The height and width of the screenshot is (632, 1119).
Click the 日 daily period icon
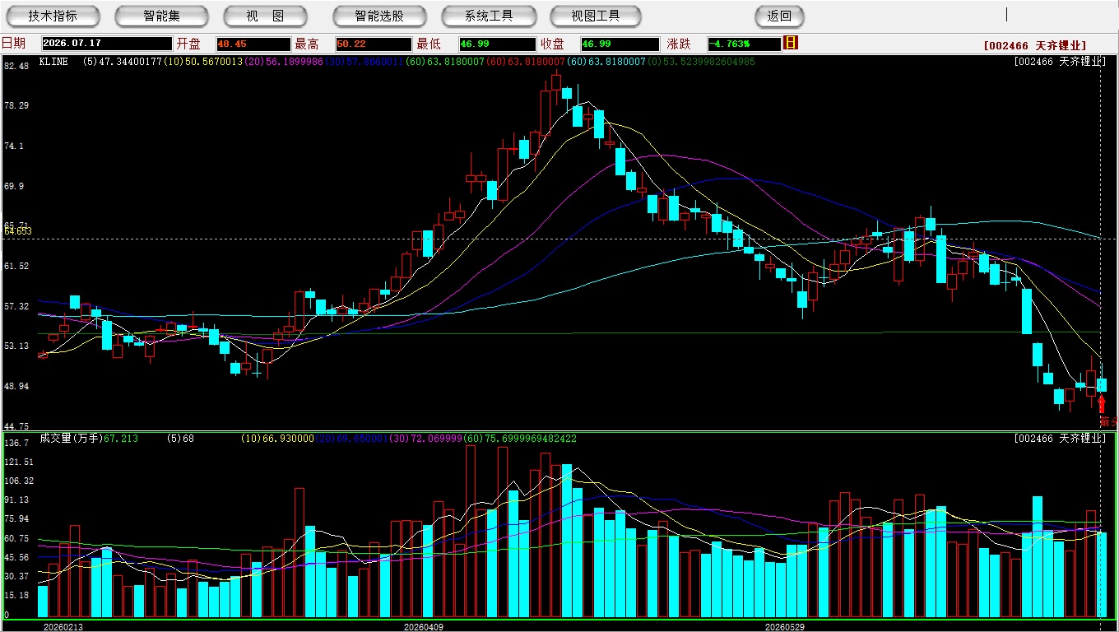791,43
